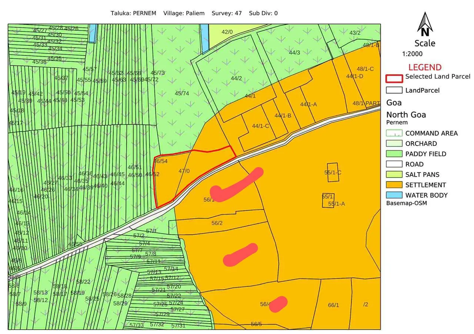Screen dimensions: 474x334
Task: Click the 'Sub Div: 0' header text
Action: (263, 13)
